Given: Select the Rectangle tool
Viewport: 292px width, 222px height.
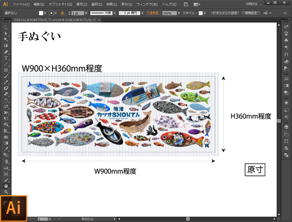Looking at the screenshot, I should click(6, 70).
